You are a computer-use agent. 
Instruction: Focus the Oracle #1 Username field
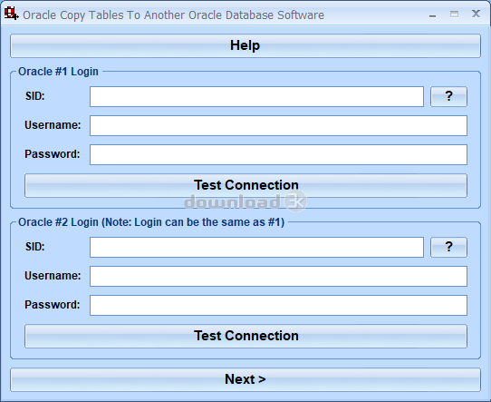(278, 125)
